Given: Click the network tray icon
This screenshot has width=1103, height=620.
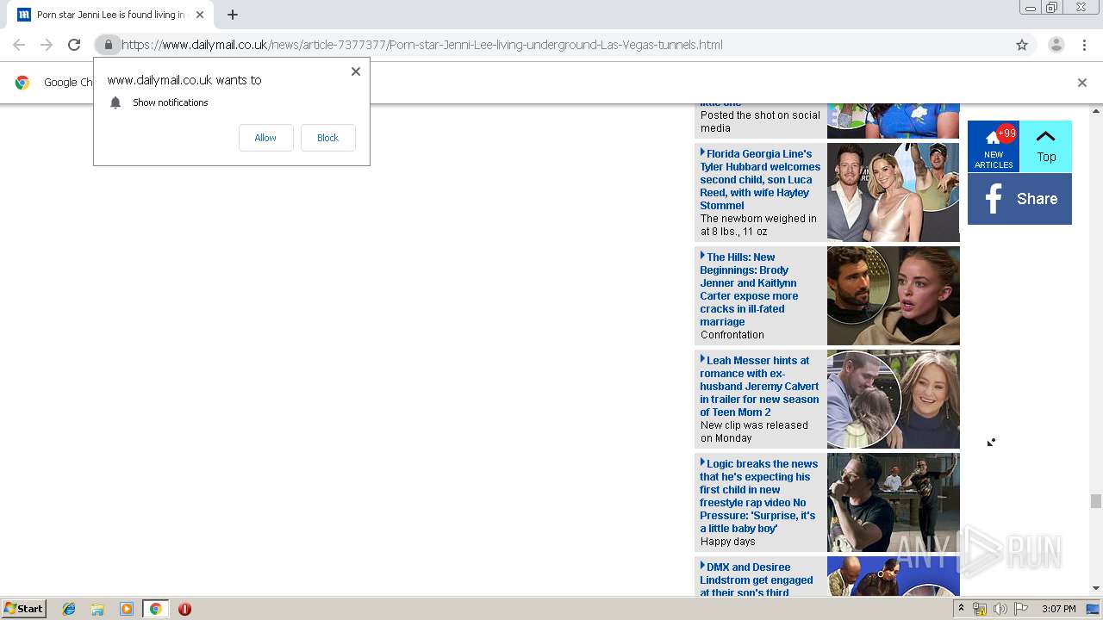Looking at the screenshot, I should (980, 609).
